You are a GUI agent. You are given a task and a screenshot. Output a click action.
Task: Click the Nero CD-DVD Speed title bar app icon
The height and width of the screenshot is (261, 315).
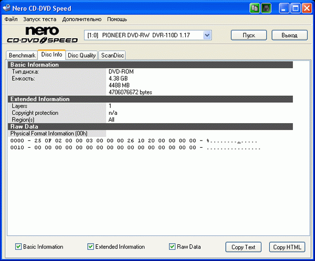coord(7,8)
